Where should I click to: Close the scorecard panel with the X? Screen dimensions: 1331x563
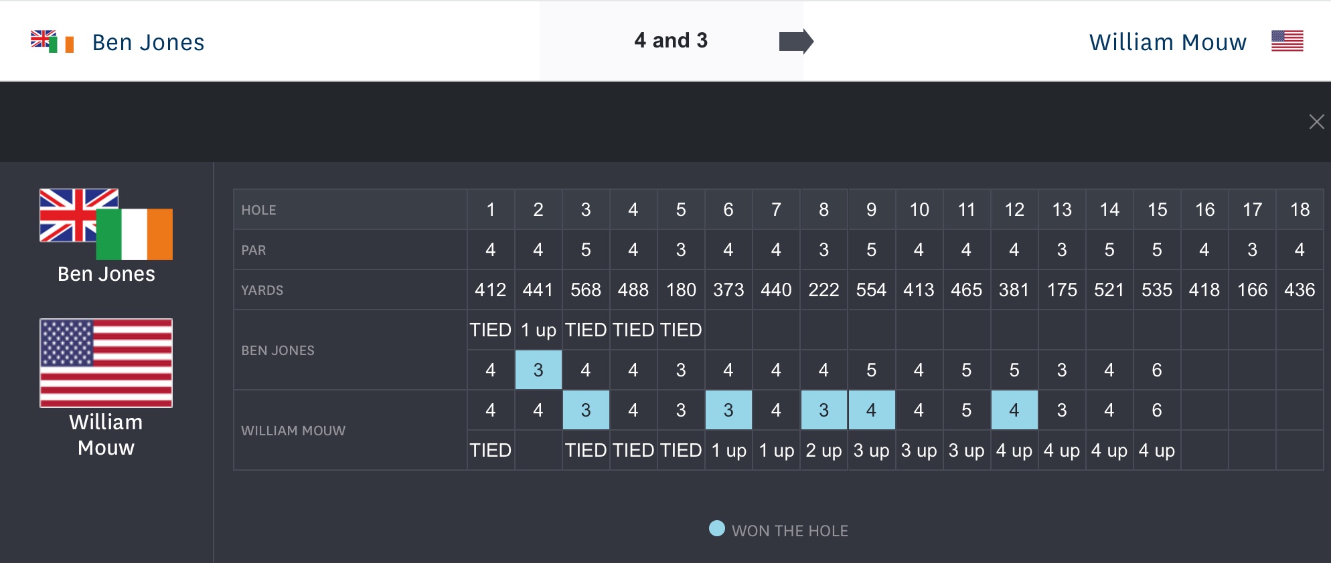tap(1316, 122)
